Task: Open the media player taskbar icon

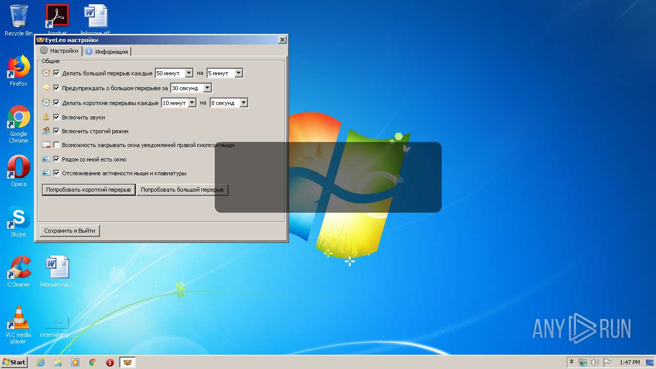Action: [75, 362]
